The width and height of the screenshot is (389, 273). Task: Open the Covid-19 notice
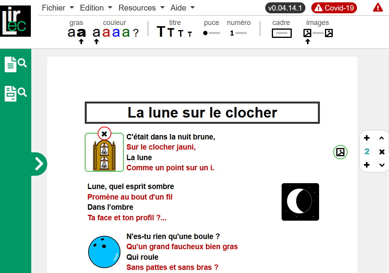tap(334, 8)
